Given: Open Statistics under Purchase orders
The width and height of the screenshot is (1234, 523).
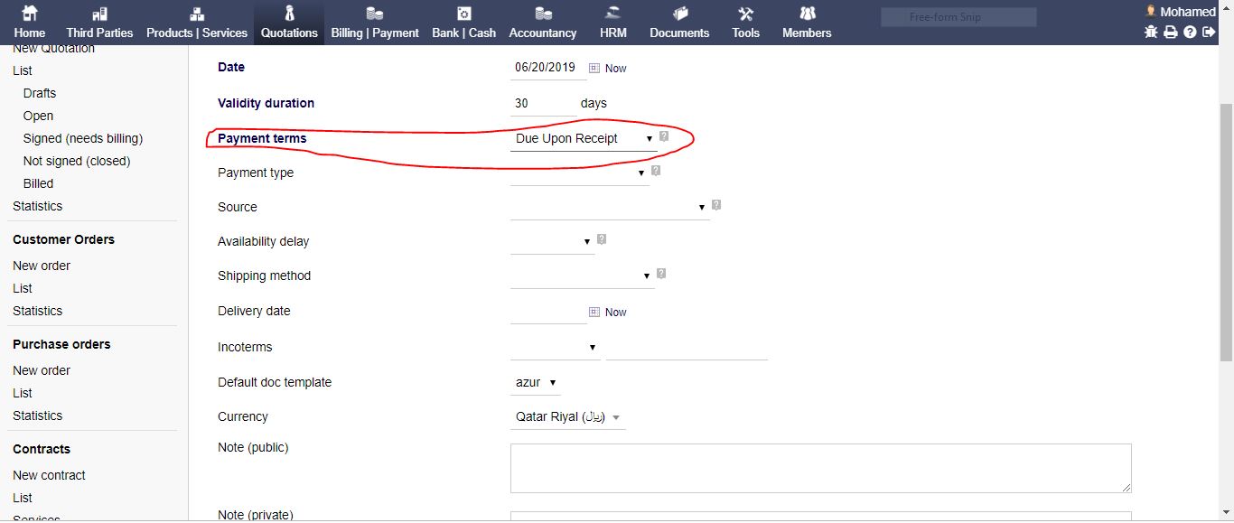Looking at the screenshot, I should point(38,416).
